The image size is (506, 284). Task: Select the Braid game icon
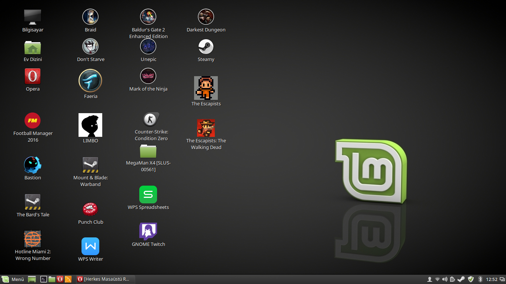pyautogui.click(x=90, y=17)
